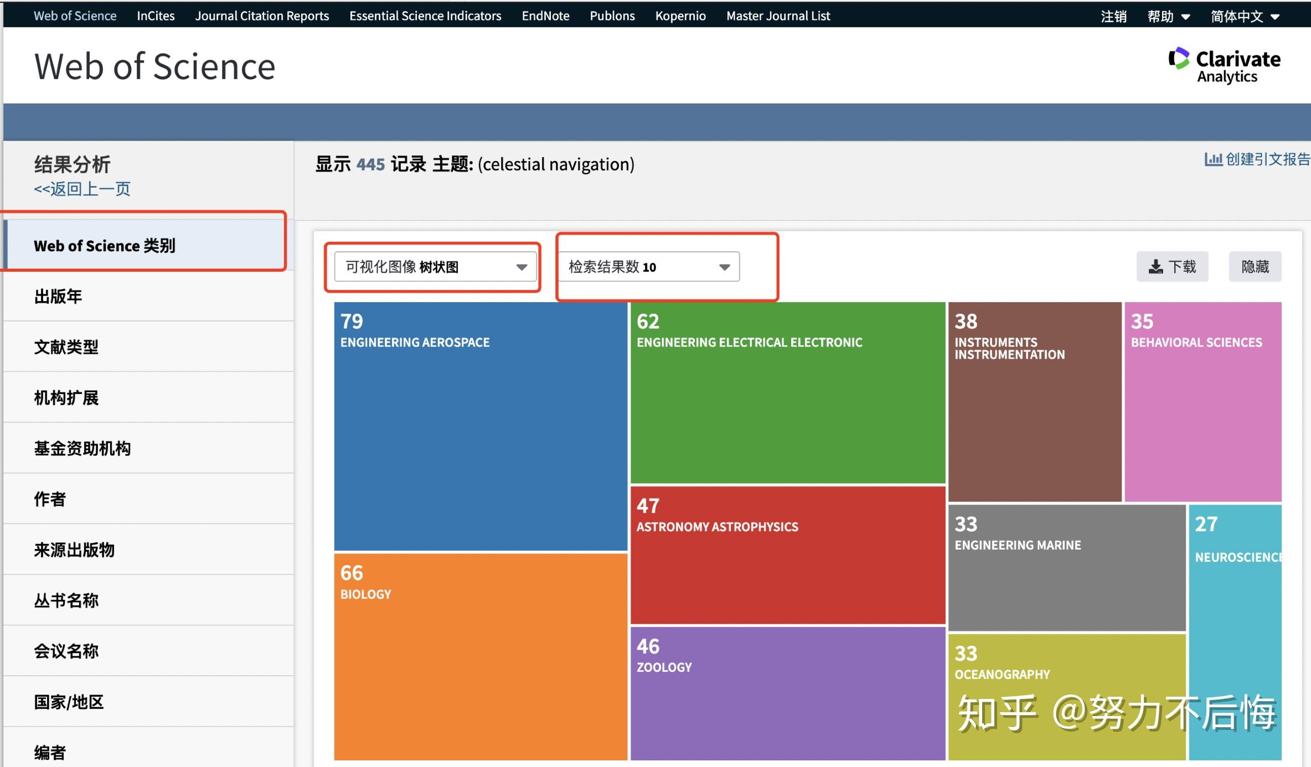The image size is (1311, 767).
Task: Select 丛书名称 in sidebar
Action: [x=148, y=600]
